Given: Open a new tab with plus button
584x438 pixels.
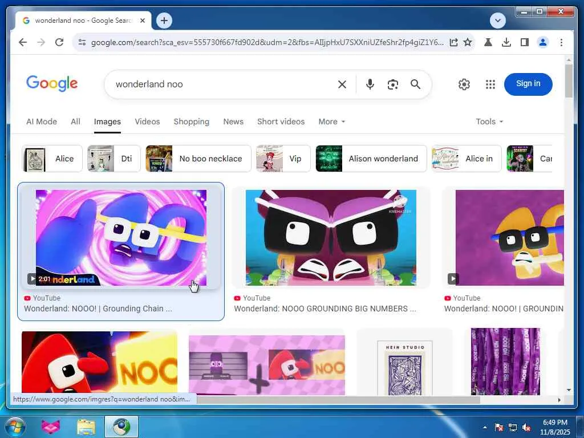Looking at the screenshot, I should point(164,21).
